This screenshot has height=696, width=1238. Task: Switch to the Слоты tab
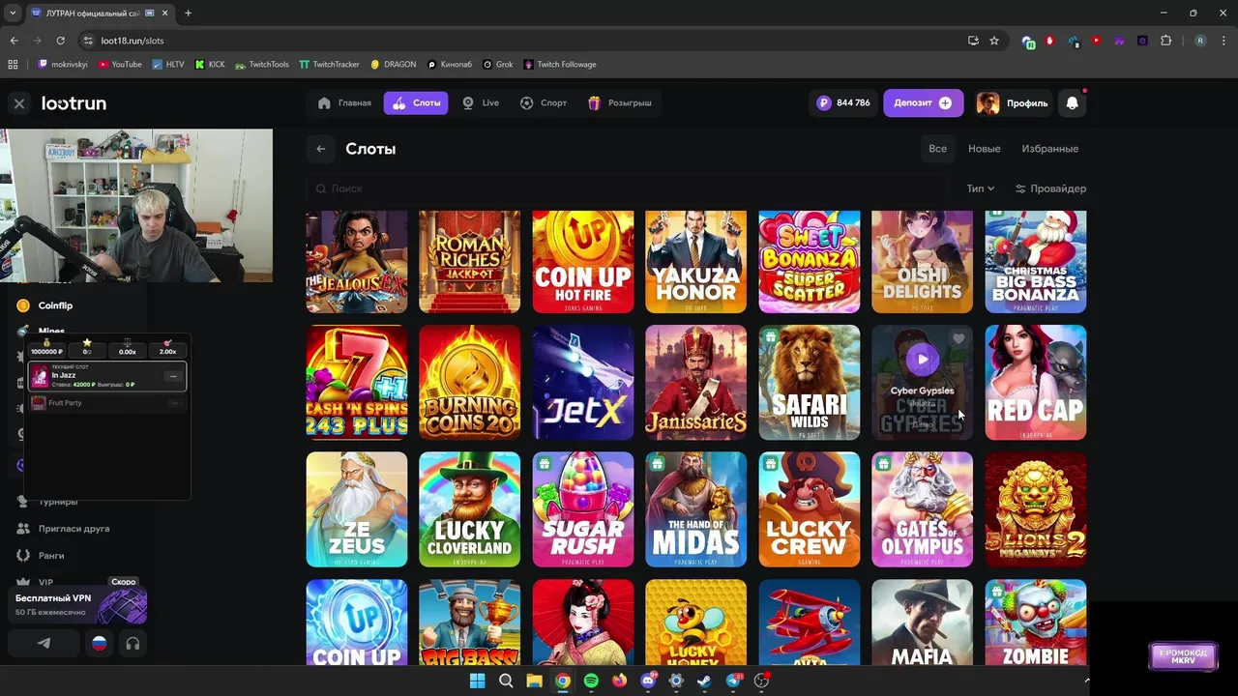(x=416, y=103)
